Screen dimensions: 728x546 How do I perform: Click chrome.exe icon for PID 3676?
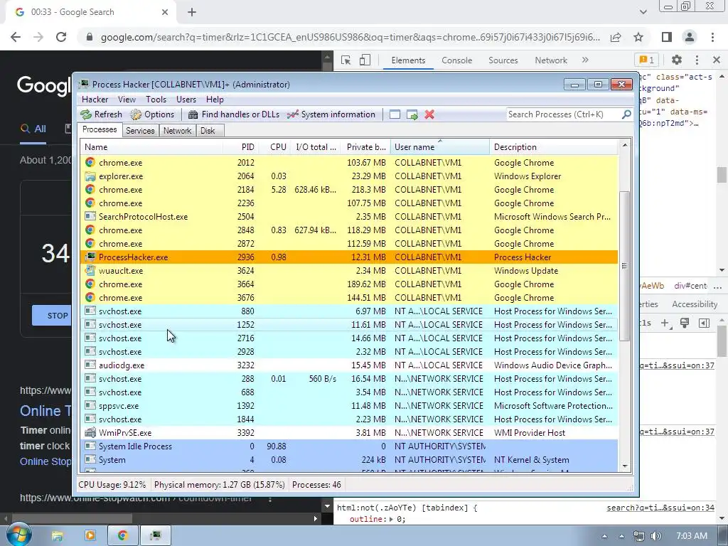coord(90,298)
